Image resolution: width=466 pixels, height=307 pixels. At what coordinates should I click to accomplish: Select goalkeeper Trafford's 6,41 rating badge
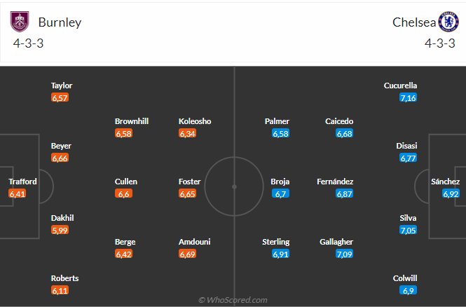click(18, 193)
